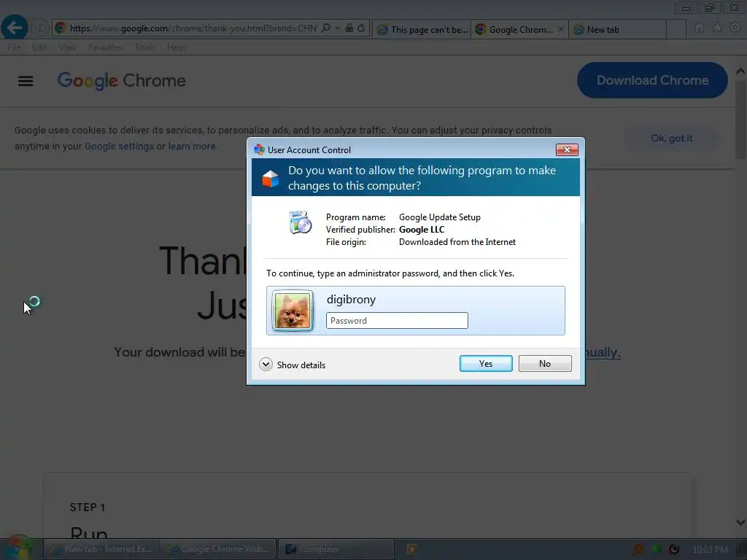Click the orange system tray icon

639,549
